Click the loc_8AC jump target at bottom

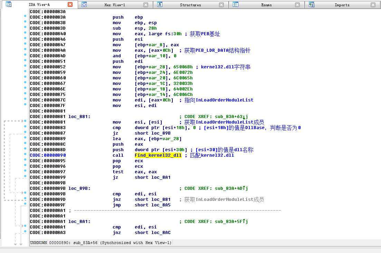161,233
